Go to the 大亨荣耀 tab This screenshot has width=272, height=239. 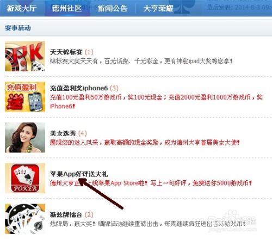158,8
